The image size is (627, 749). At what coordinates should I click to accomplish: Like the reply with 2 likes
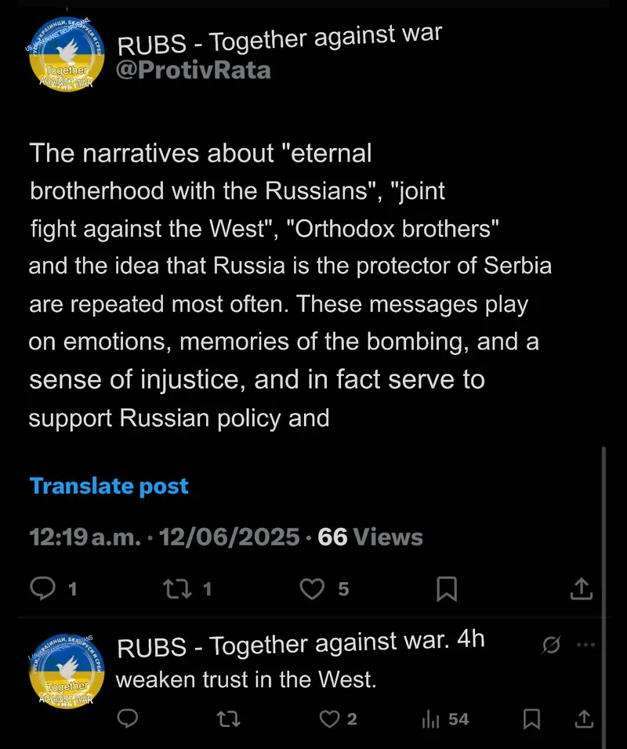pyautogui.click(x=331, y=718)
